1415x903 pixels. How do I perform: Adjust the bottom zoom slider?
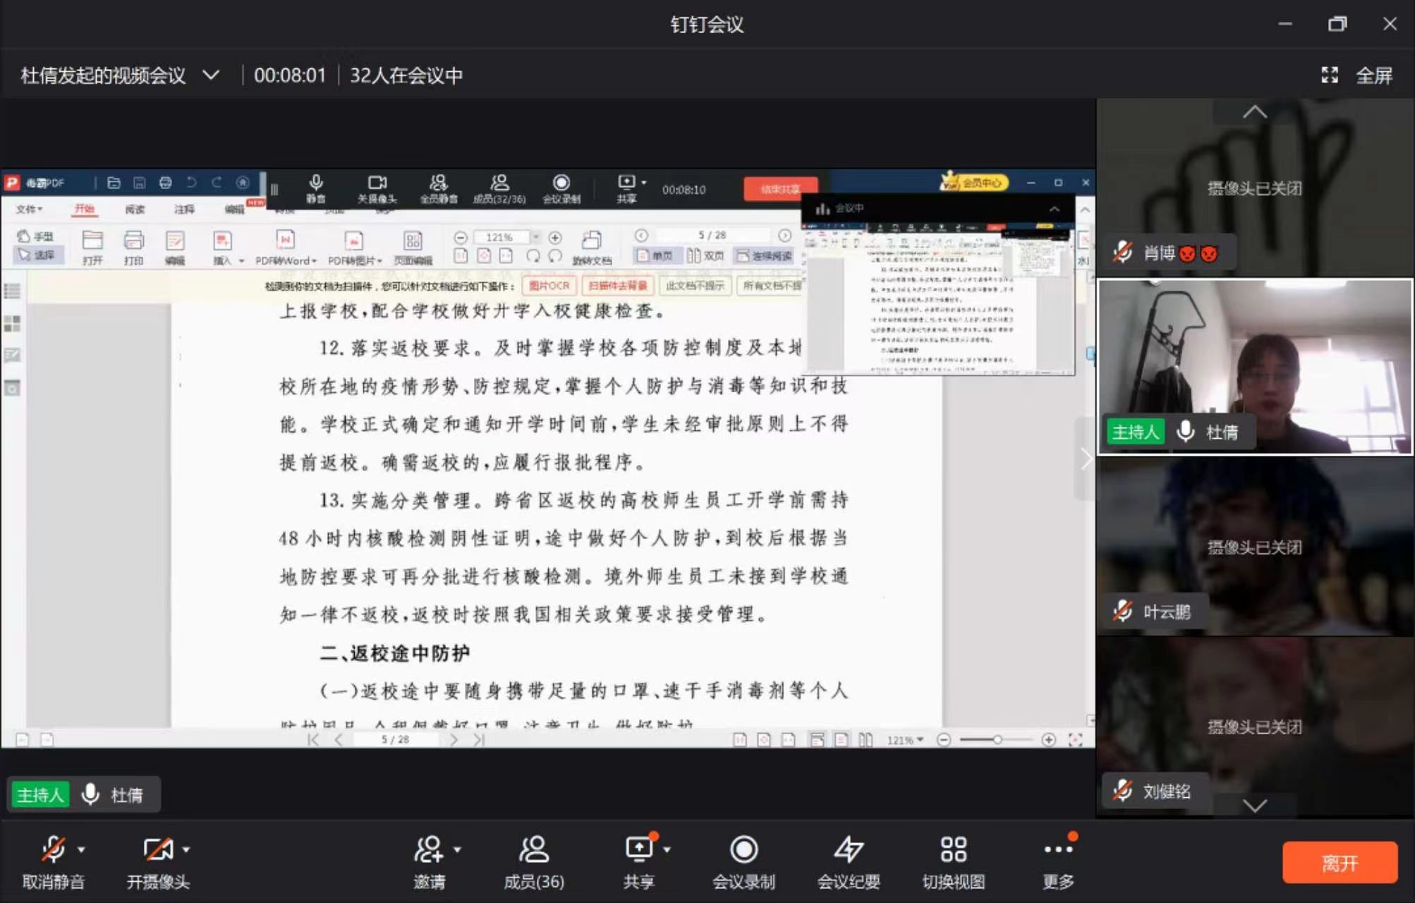tap(996, 739)
